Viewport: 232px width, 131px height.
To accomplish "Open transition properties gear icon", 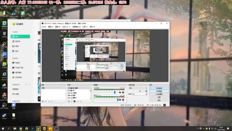I will [x=146, y=91].
